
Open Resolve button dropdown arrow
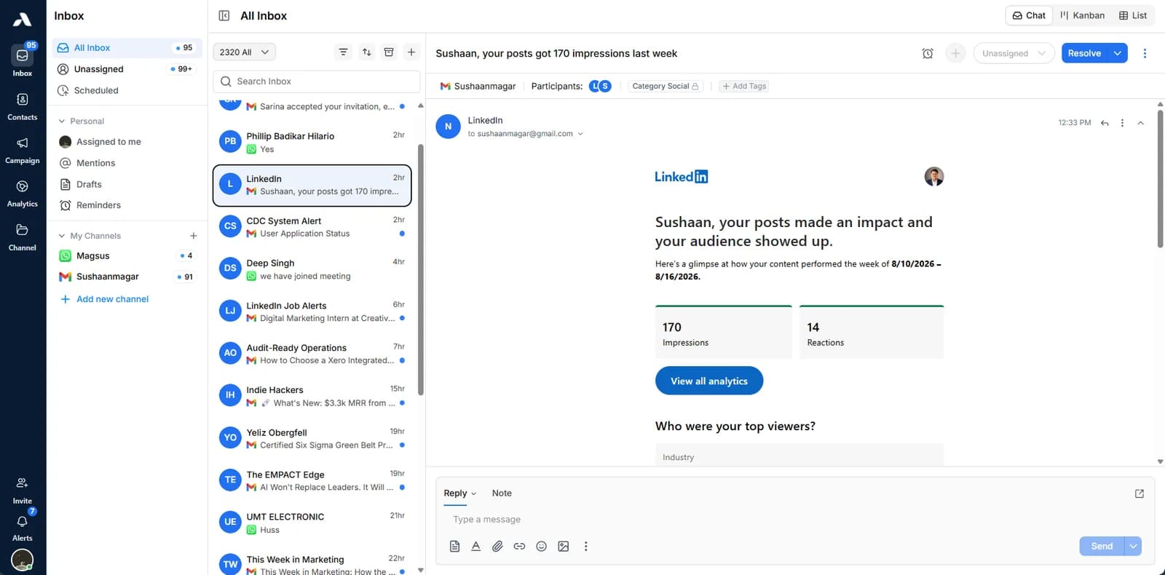[x=1118, y=53]
